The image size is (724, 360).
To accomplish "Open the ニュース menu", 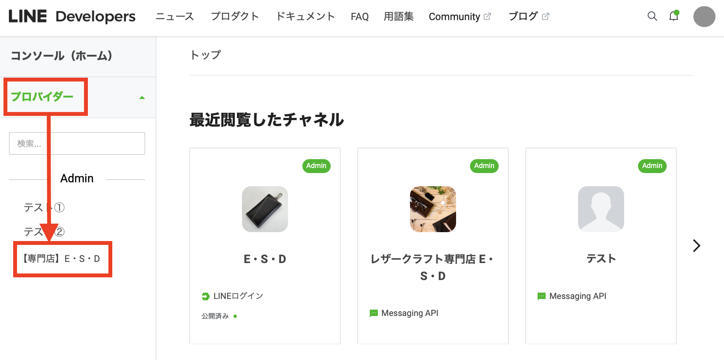I will pos(175,17).
